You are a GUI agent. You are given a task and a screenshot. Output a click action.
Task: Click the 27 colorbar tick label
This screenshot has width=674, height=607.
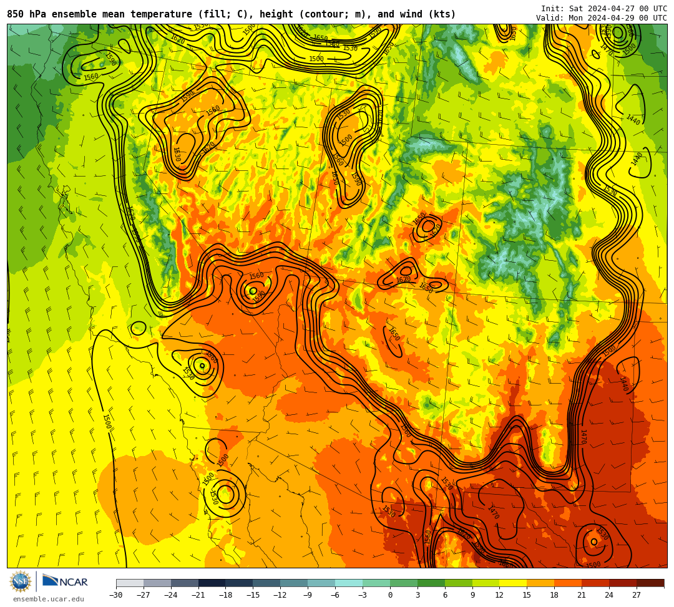coord(637,595)
